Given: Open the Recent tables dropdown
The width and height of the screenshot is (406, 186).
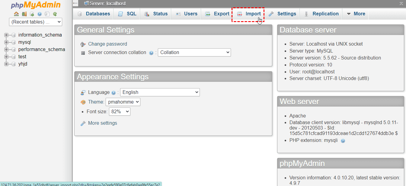Looking at the screenshot, I should coord(36,22).
